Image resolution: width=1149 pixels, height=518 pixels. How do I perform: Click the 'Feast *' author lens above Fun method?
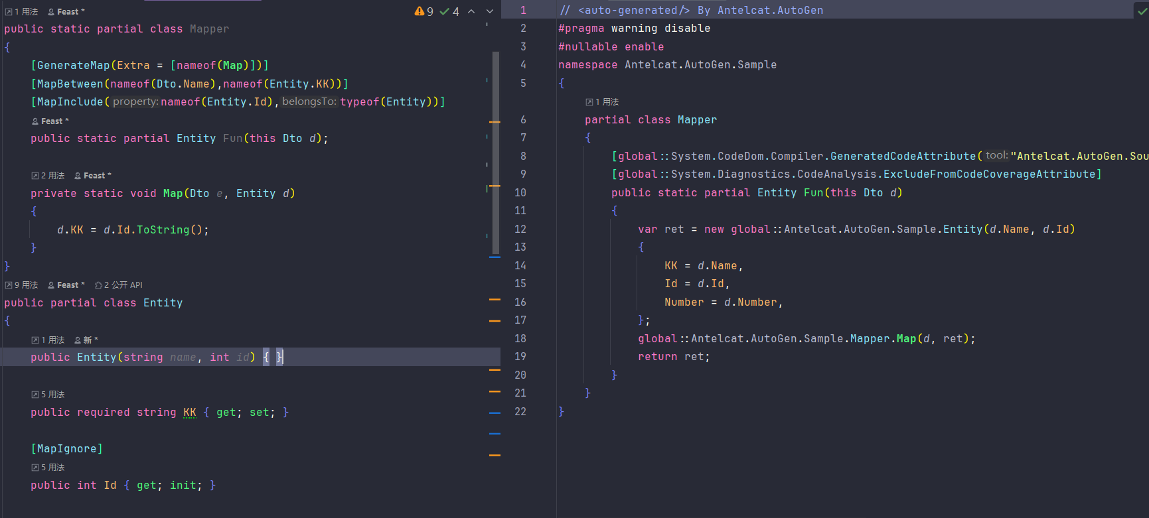click(50, 121)
